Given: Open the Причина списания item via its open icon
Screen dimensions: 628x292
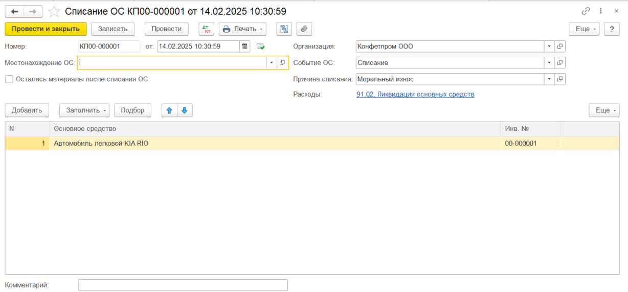Looking at the screenshot, I should (560, 79).
